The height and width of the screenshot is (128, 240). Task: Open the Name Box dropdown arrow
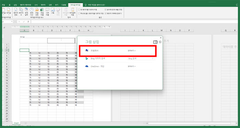pyautogui.click(x=12, y=22)
